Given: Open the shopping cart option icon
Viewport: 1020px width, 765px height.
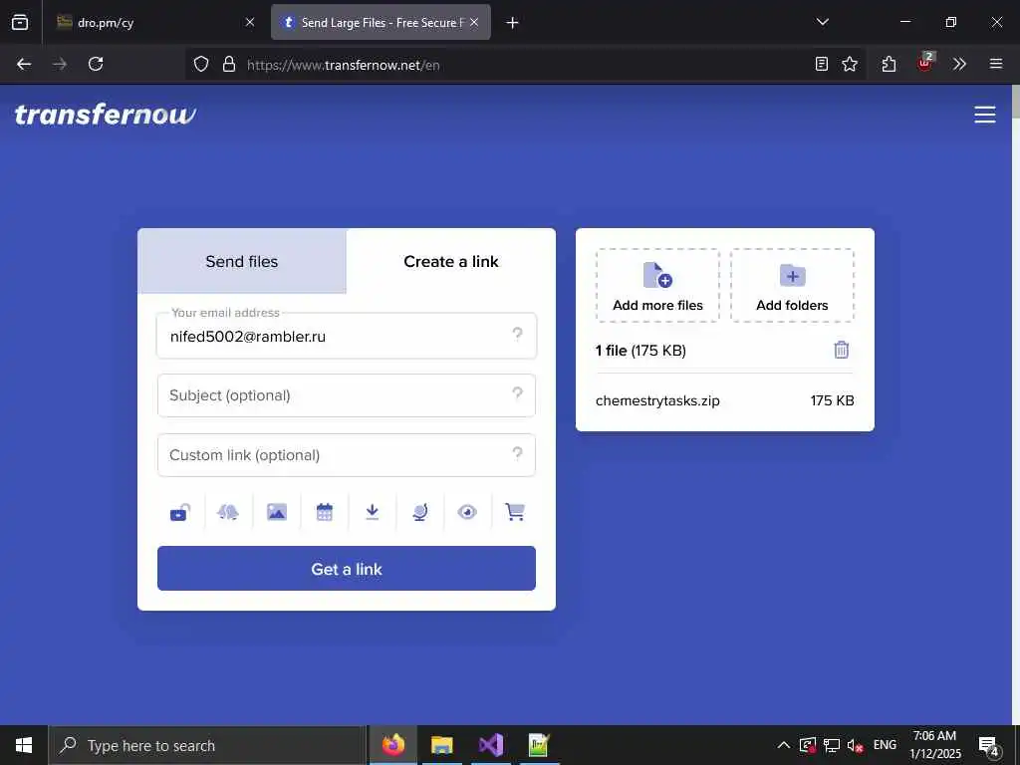Looking at the screenshot, I should tap(515, 513).
